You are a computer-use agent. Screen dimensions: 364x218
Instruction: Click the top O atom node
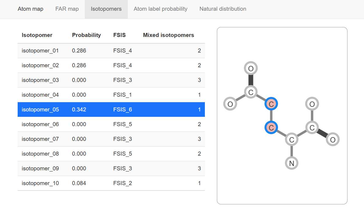tap(251, 69)
